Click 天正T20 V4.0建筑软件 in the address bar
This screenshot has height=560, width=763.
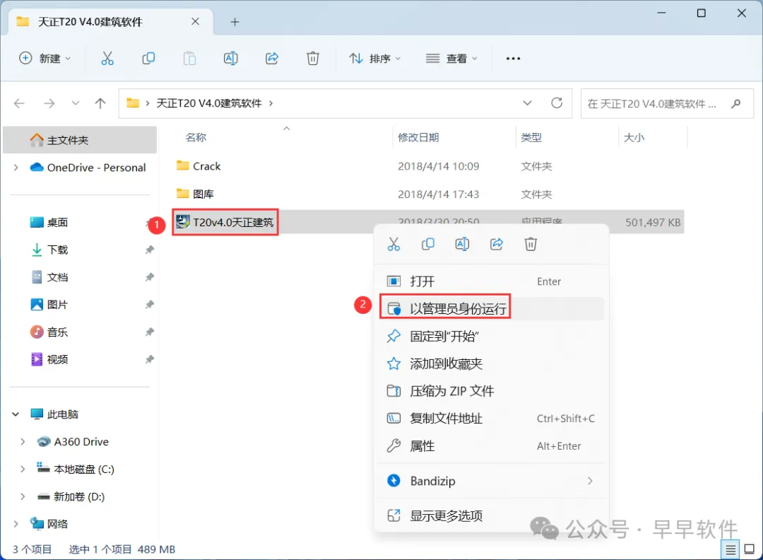[208, 103]
